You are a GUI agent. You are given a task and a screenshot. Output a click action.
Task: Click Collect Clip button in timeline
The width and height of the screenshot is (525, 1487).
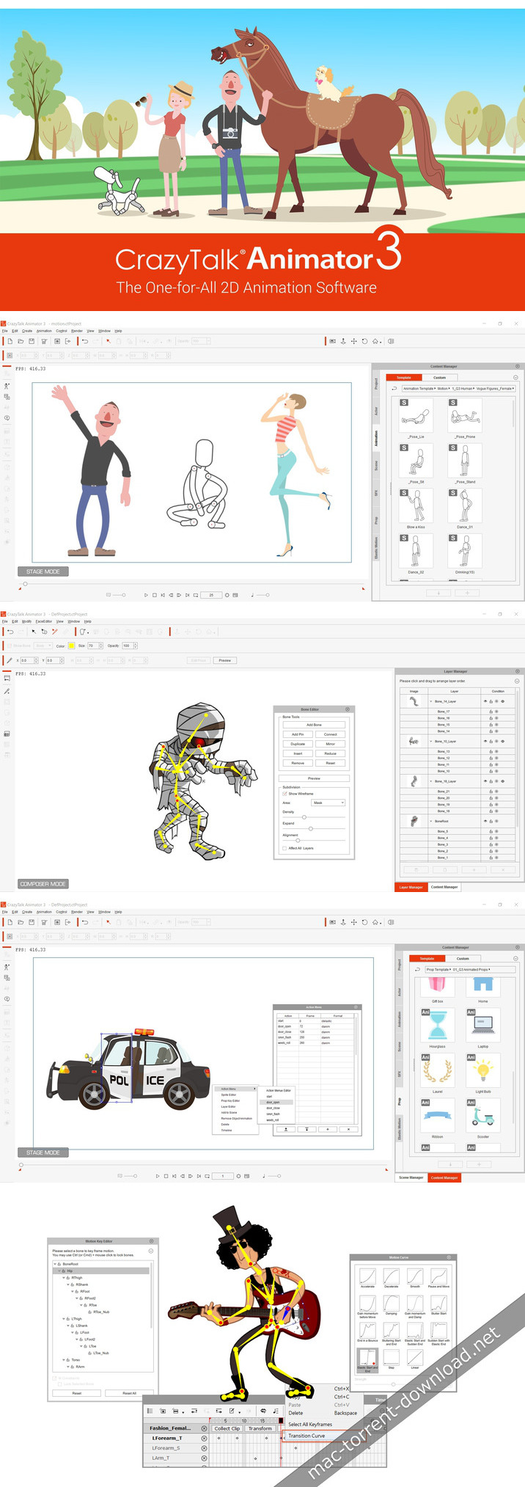[227, 1428]
